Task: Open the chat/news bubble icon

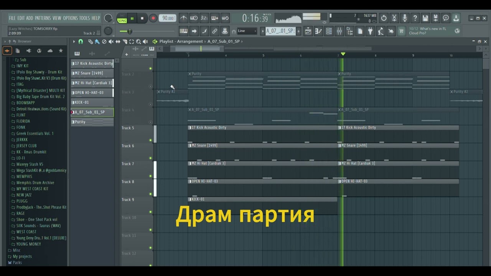Action: coord(446,18)
